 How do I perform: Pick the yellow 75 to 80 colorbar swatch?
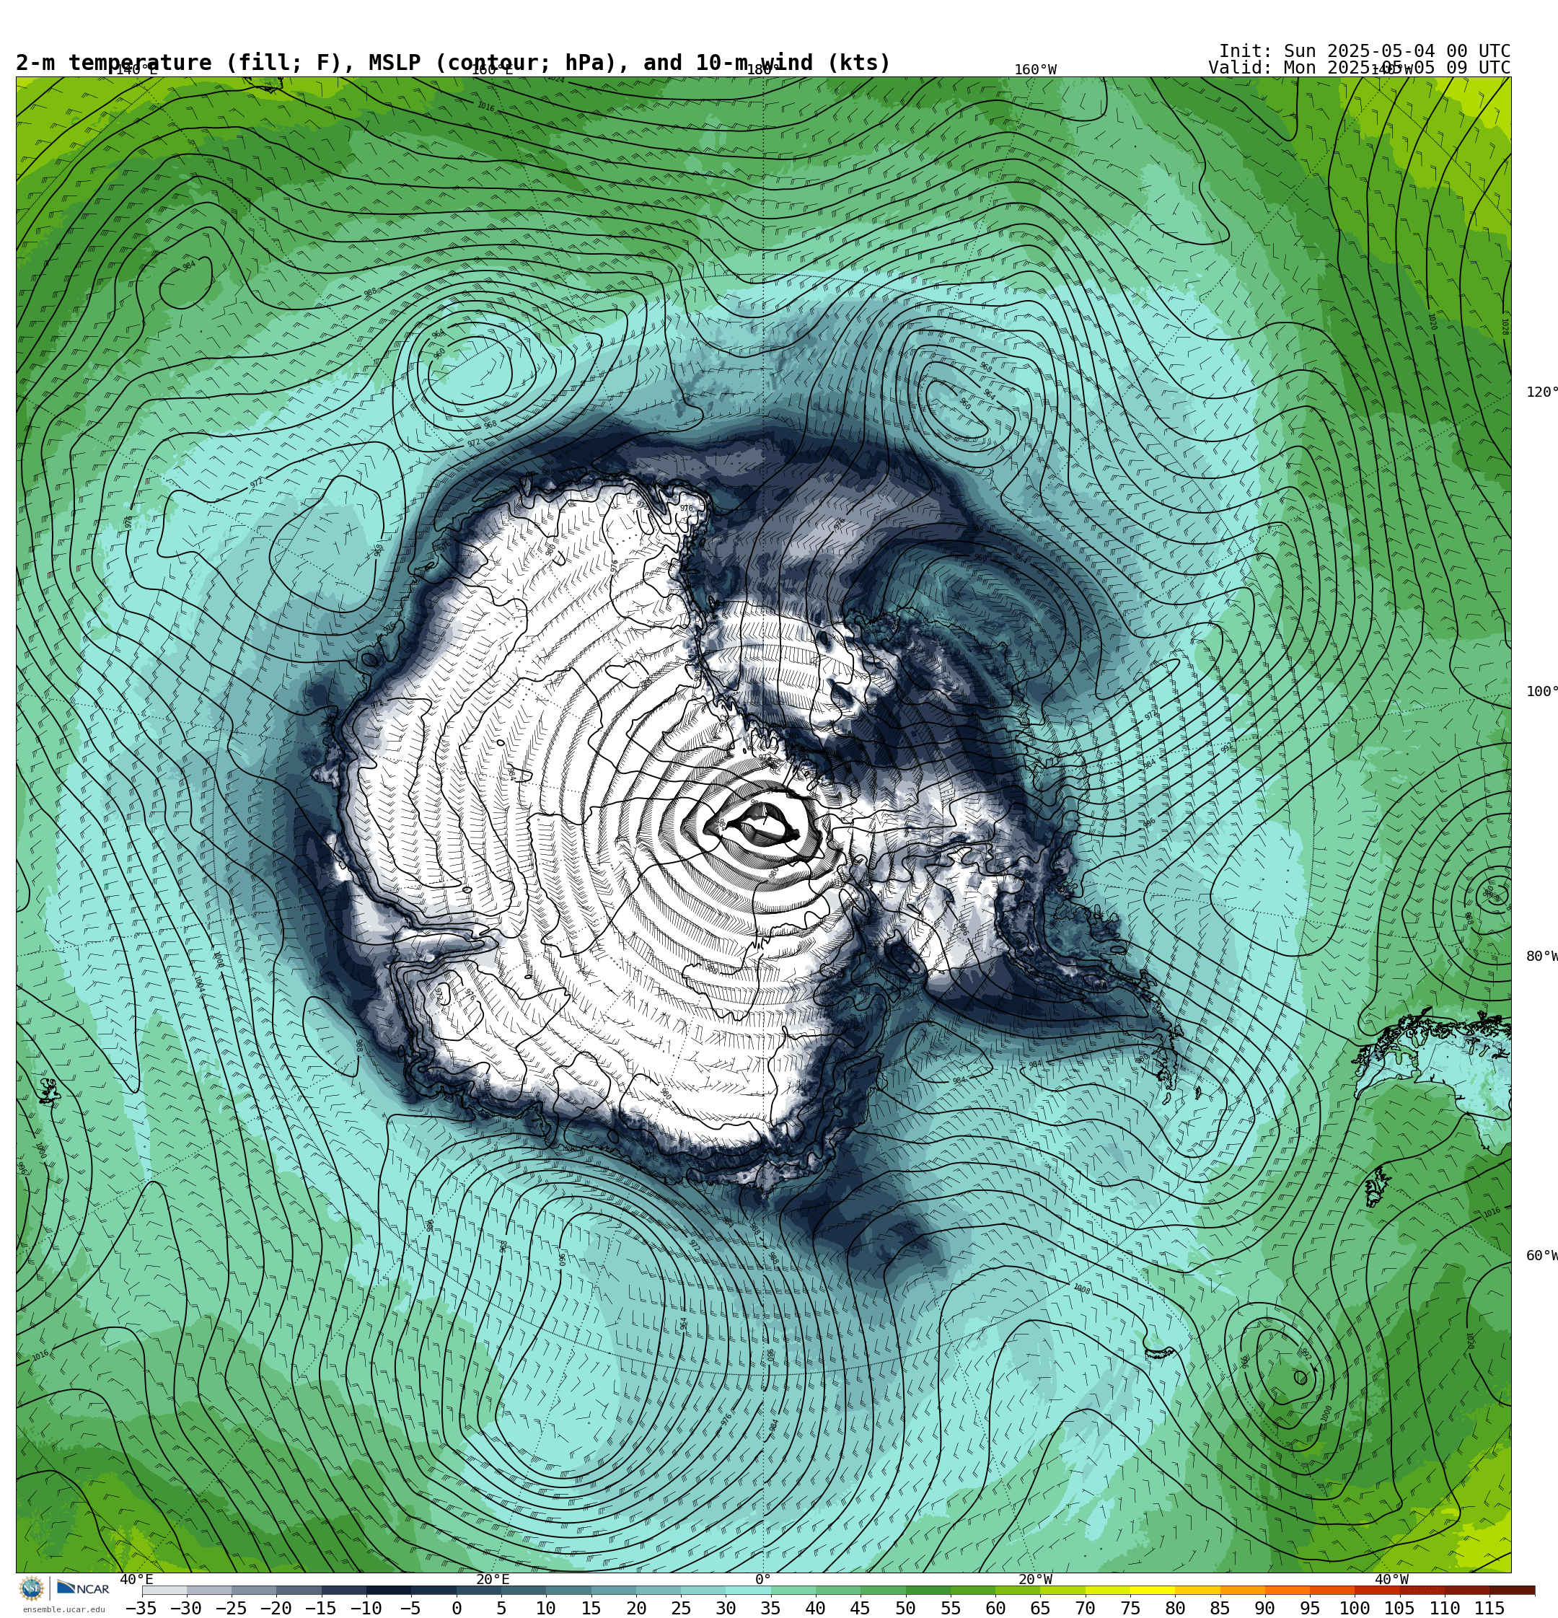coord(1152,1590)
